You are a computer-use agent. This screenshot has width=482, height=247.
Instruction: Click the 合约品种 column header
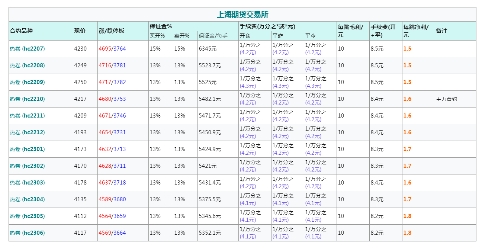tap(21, 31)
